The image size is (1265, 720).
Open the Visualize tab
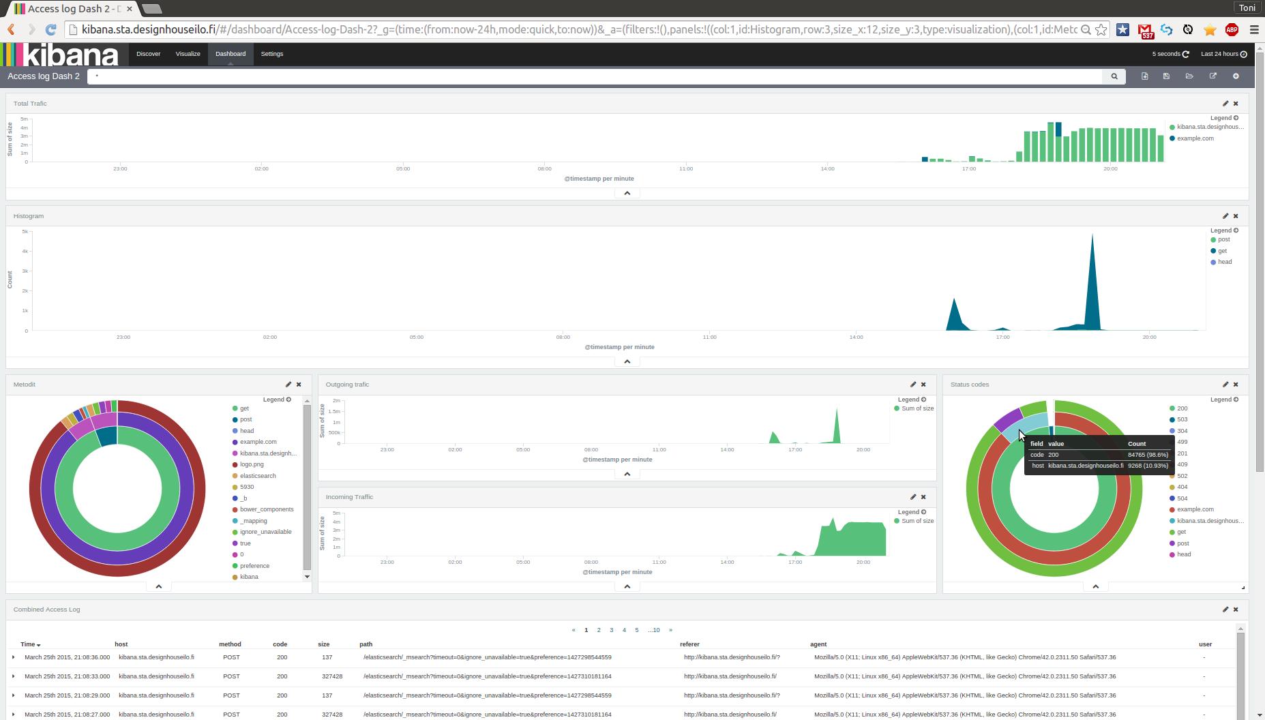pyautogui.click(x=188, y=54)
